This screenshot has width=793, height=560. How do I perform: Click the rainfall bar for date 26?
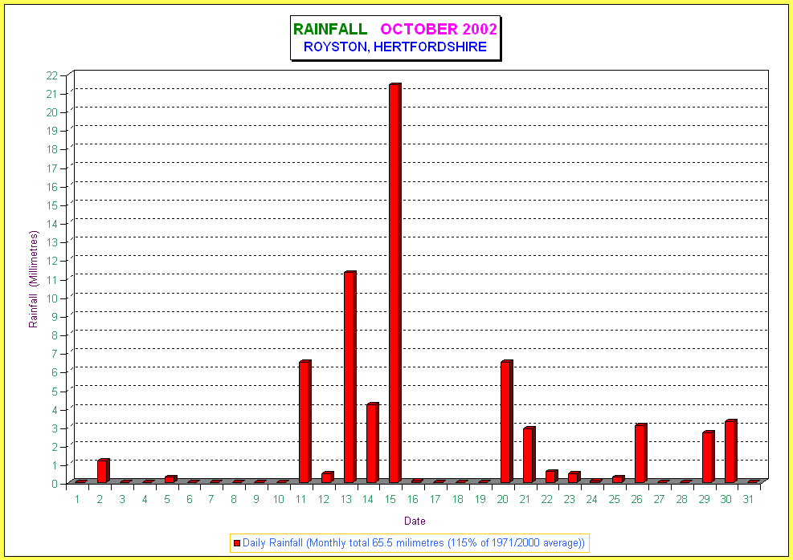click(x=640, y=454)
